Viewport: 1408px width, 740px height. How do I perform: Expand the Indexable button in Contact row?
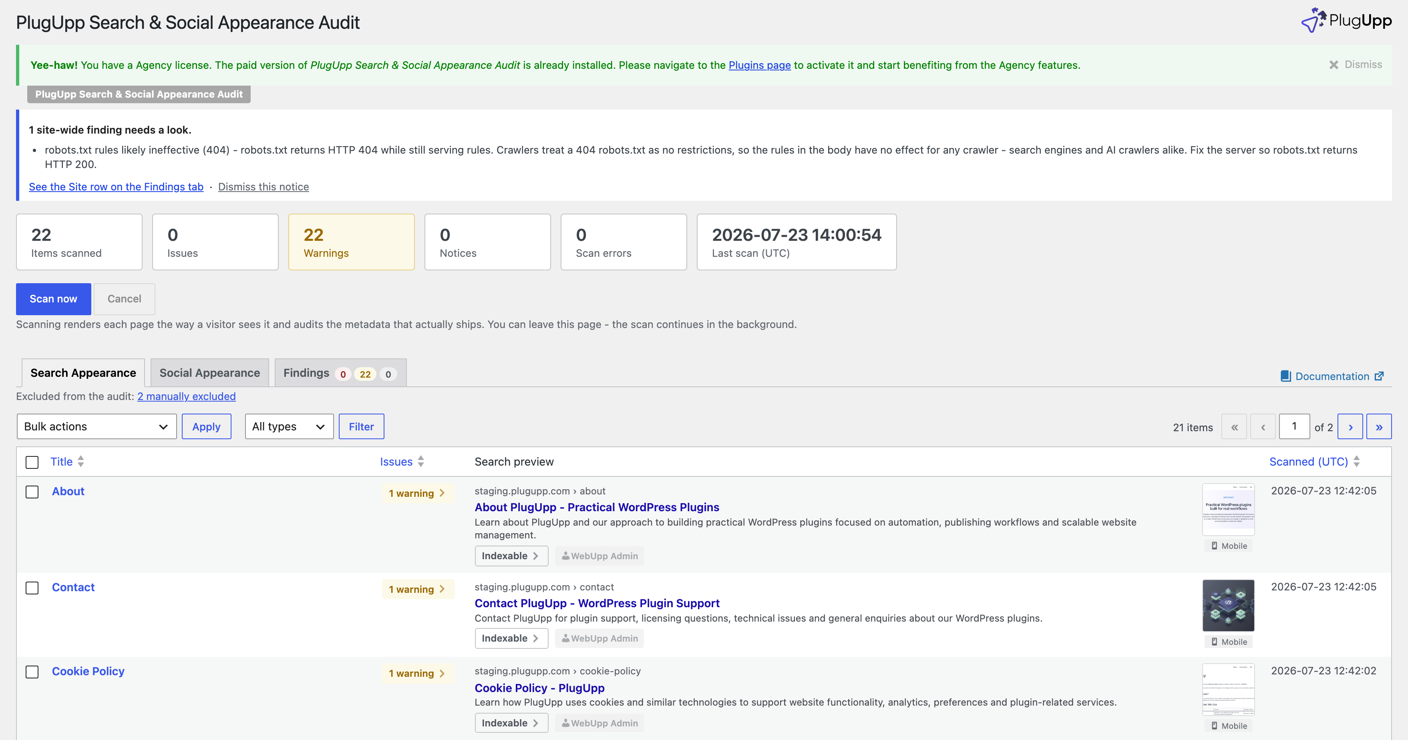tap(511, 638)
